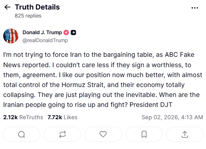Click the 825 replies count

pos(28,16)
